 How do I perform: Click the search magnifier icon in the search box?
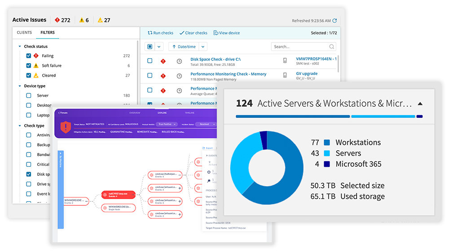(331, 47)
